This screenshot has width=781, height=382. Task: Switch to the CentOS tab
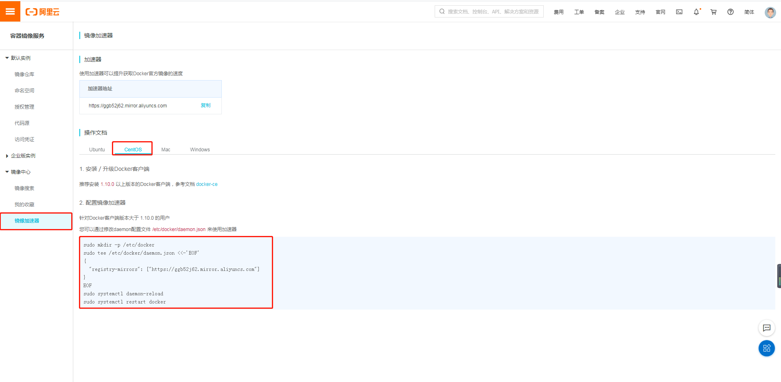point(133,150)
